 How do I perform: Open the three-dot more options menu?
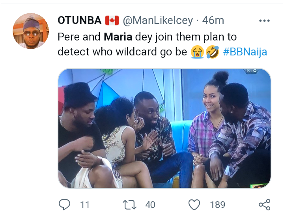tap(264, 21)
